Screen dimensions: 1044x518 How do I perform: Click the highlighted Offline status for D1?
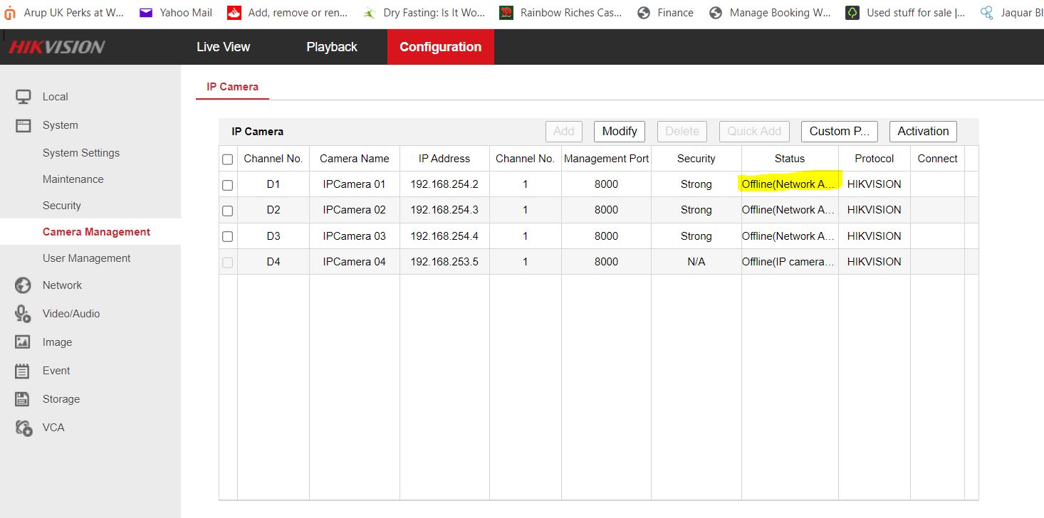tap(788, 184)
